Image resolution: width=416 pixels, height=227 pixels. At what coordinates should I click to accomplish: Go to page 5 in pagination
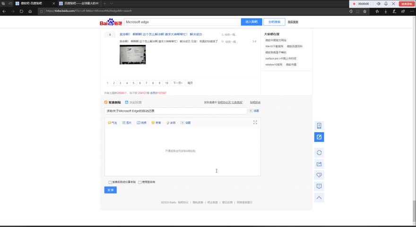tap(133, 83)
